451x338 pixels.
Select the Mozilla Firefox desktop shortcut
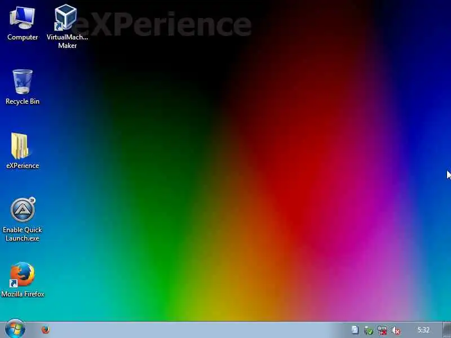tap(22, 274)
